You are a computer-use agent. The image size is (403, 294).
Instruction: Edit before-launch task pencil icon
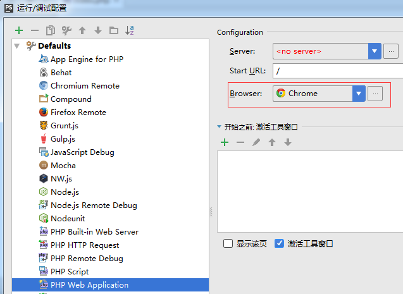tap(256, 142)
